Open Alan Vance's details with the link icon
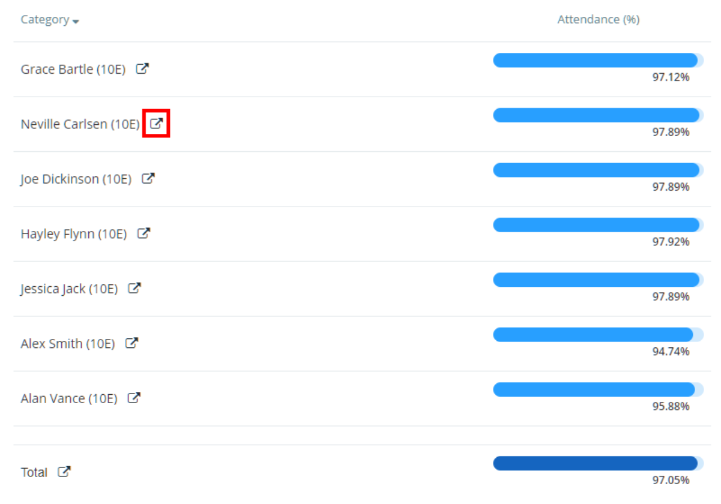Viewport: 721px width, 504px height. [134, 397]
